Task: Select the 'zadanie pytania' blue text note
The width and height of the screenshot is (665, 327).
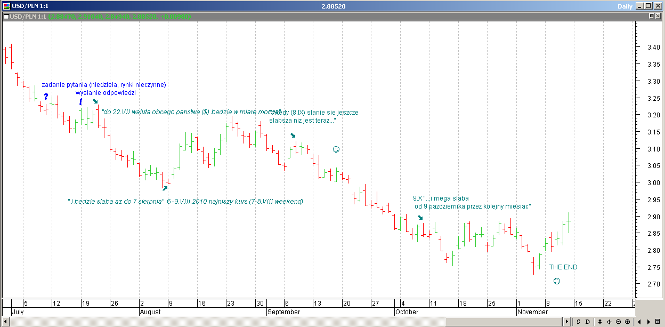Action: click(x=104, y=85)
